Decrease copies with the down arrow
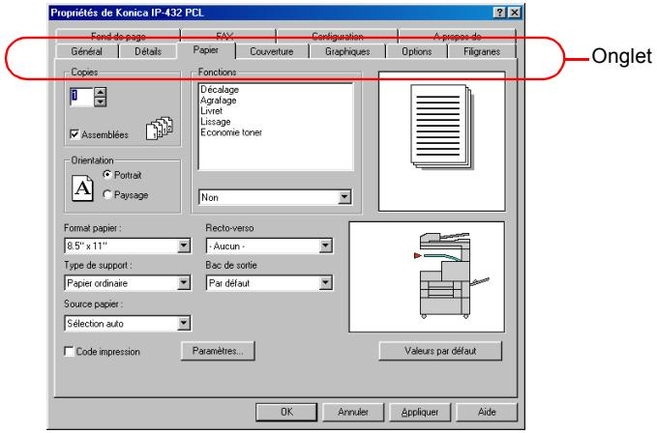This screenshot has width=657, height=433. (100, 101)
